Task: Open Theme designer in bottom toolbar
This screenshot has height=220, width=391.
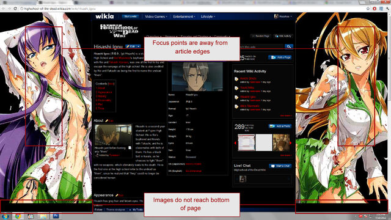Action: coord(115,210)
